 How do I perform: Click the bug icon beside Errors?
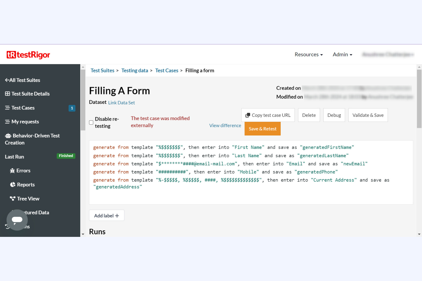click(12, 171)
